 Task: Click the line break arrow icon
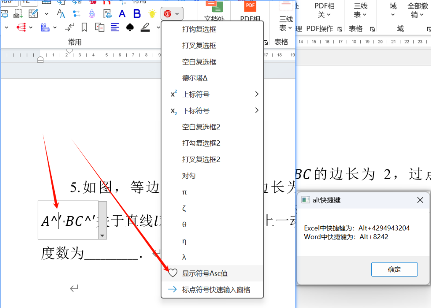click(x=69, y=27)
